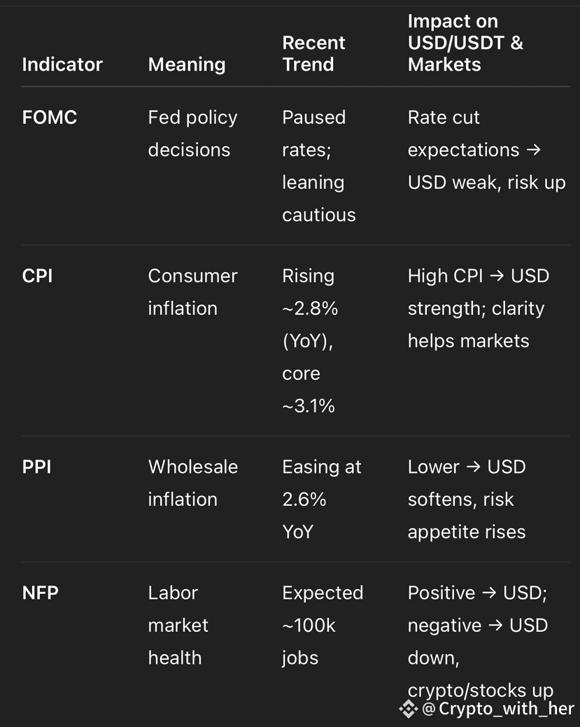The image size is (580, 727).
Task: Click the Rate cut expectations impact cell
Action: click(x=487, y=150)
